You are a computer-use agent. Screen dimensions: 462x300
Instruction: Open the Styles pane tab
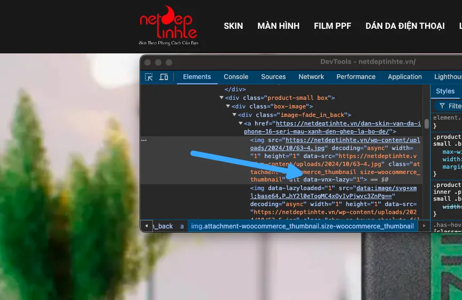[445, 91]
